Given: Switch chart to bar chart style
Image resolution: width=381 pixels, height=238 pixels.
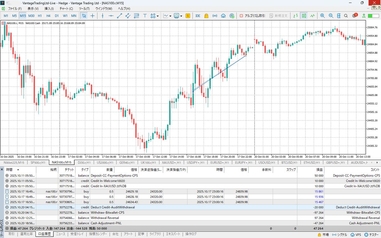Looking at the screenshot, I should point(296,16).
